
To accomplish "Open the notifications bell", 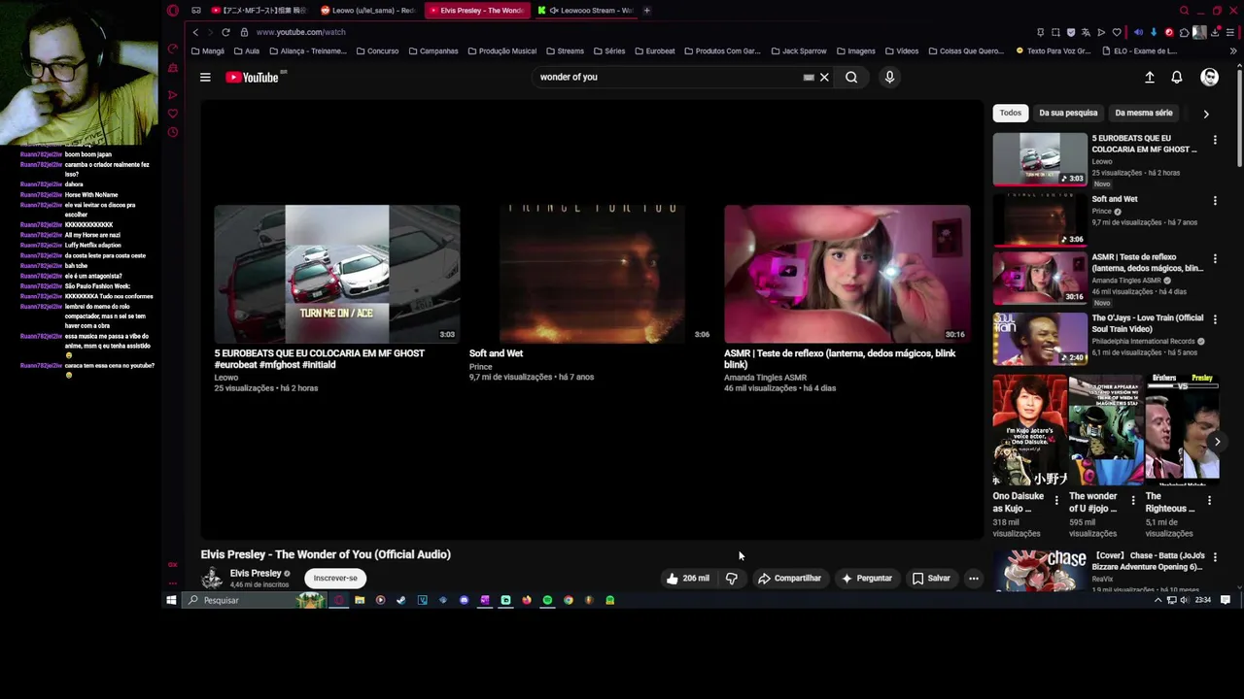I will point(1177,77).
